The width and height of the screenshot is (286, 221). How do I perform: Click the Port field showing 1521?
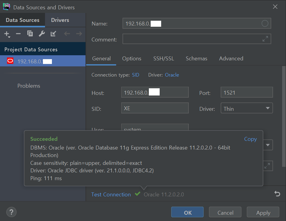(247, 92)
